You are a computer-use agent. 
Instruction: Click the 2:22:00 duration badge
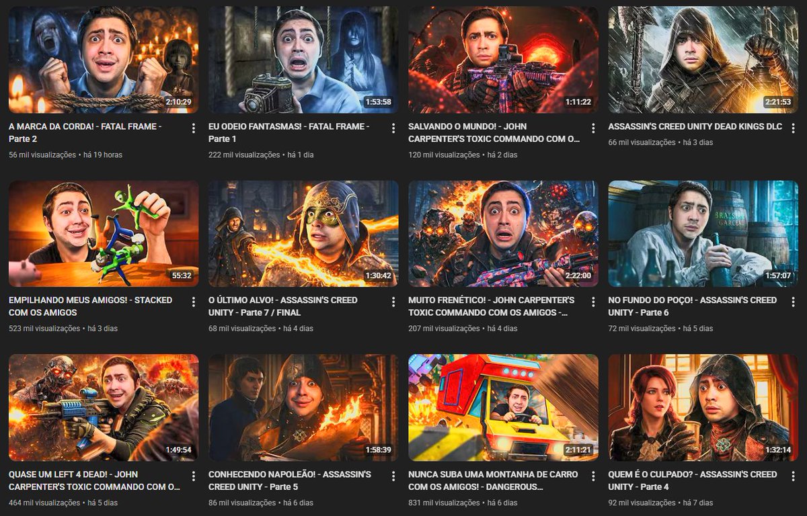[x=578, y=276]
